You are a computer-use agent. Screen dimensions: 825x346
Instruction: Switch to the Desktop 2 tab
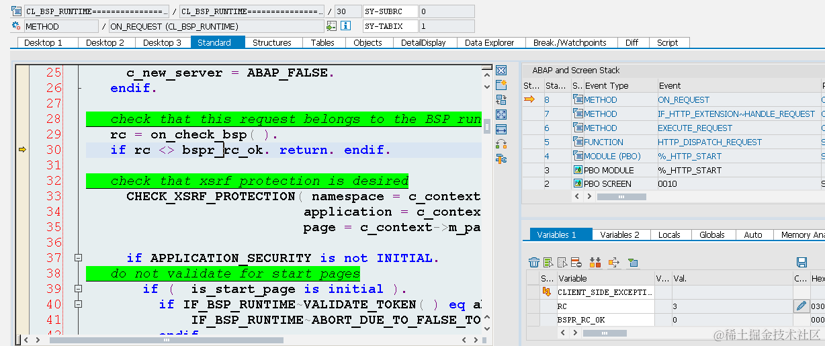(x=106, y=42)
